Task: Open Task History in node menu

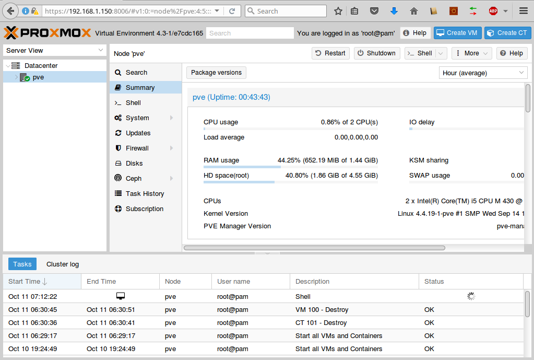Action: click(146, 194)
